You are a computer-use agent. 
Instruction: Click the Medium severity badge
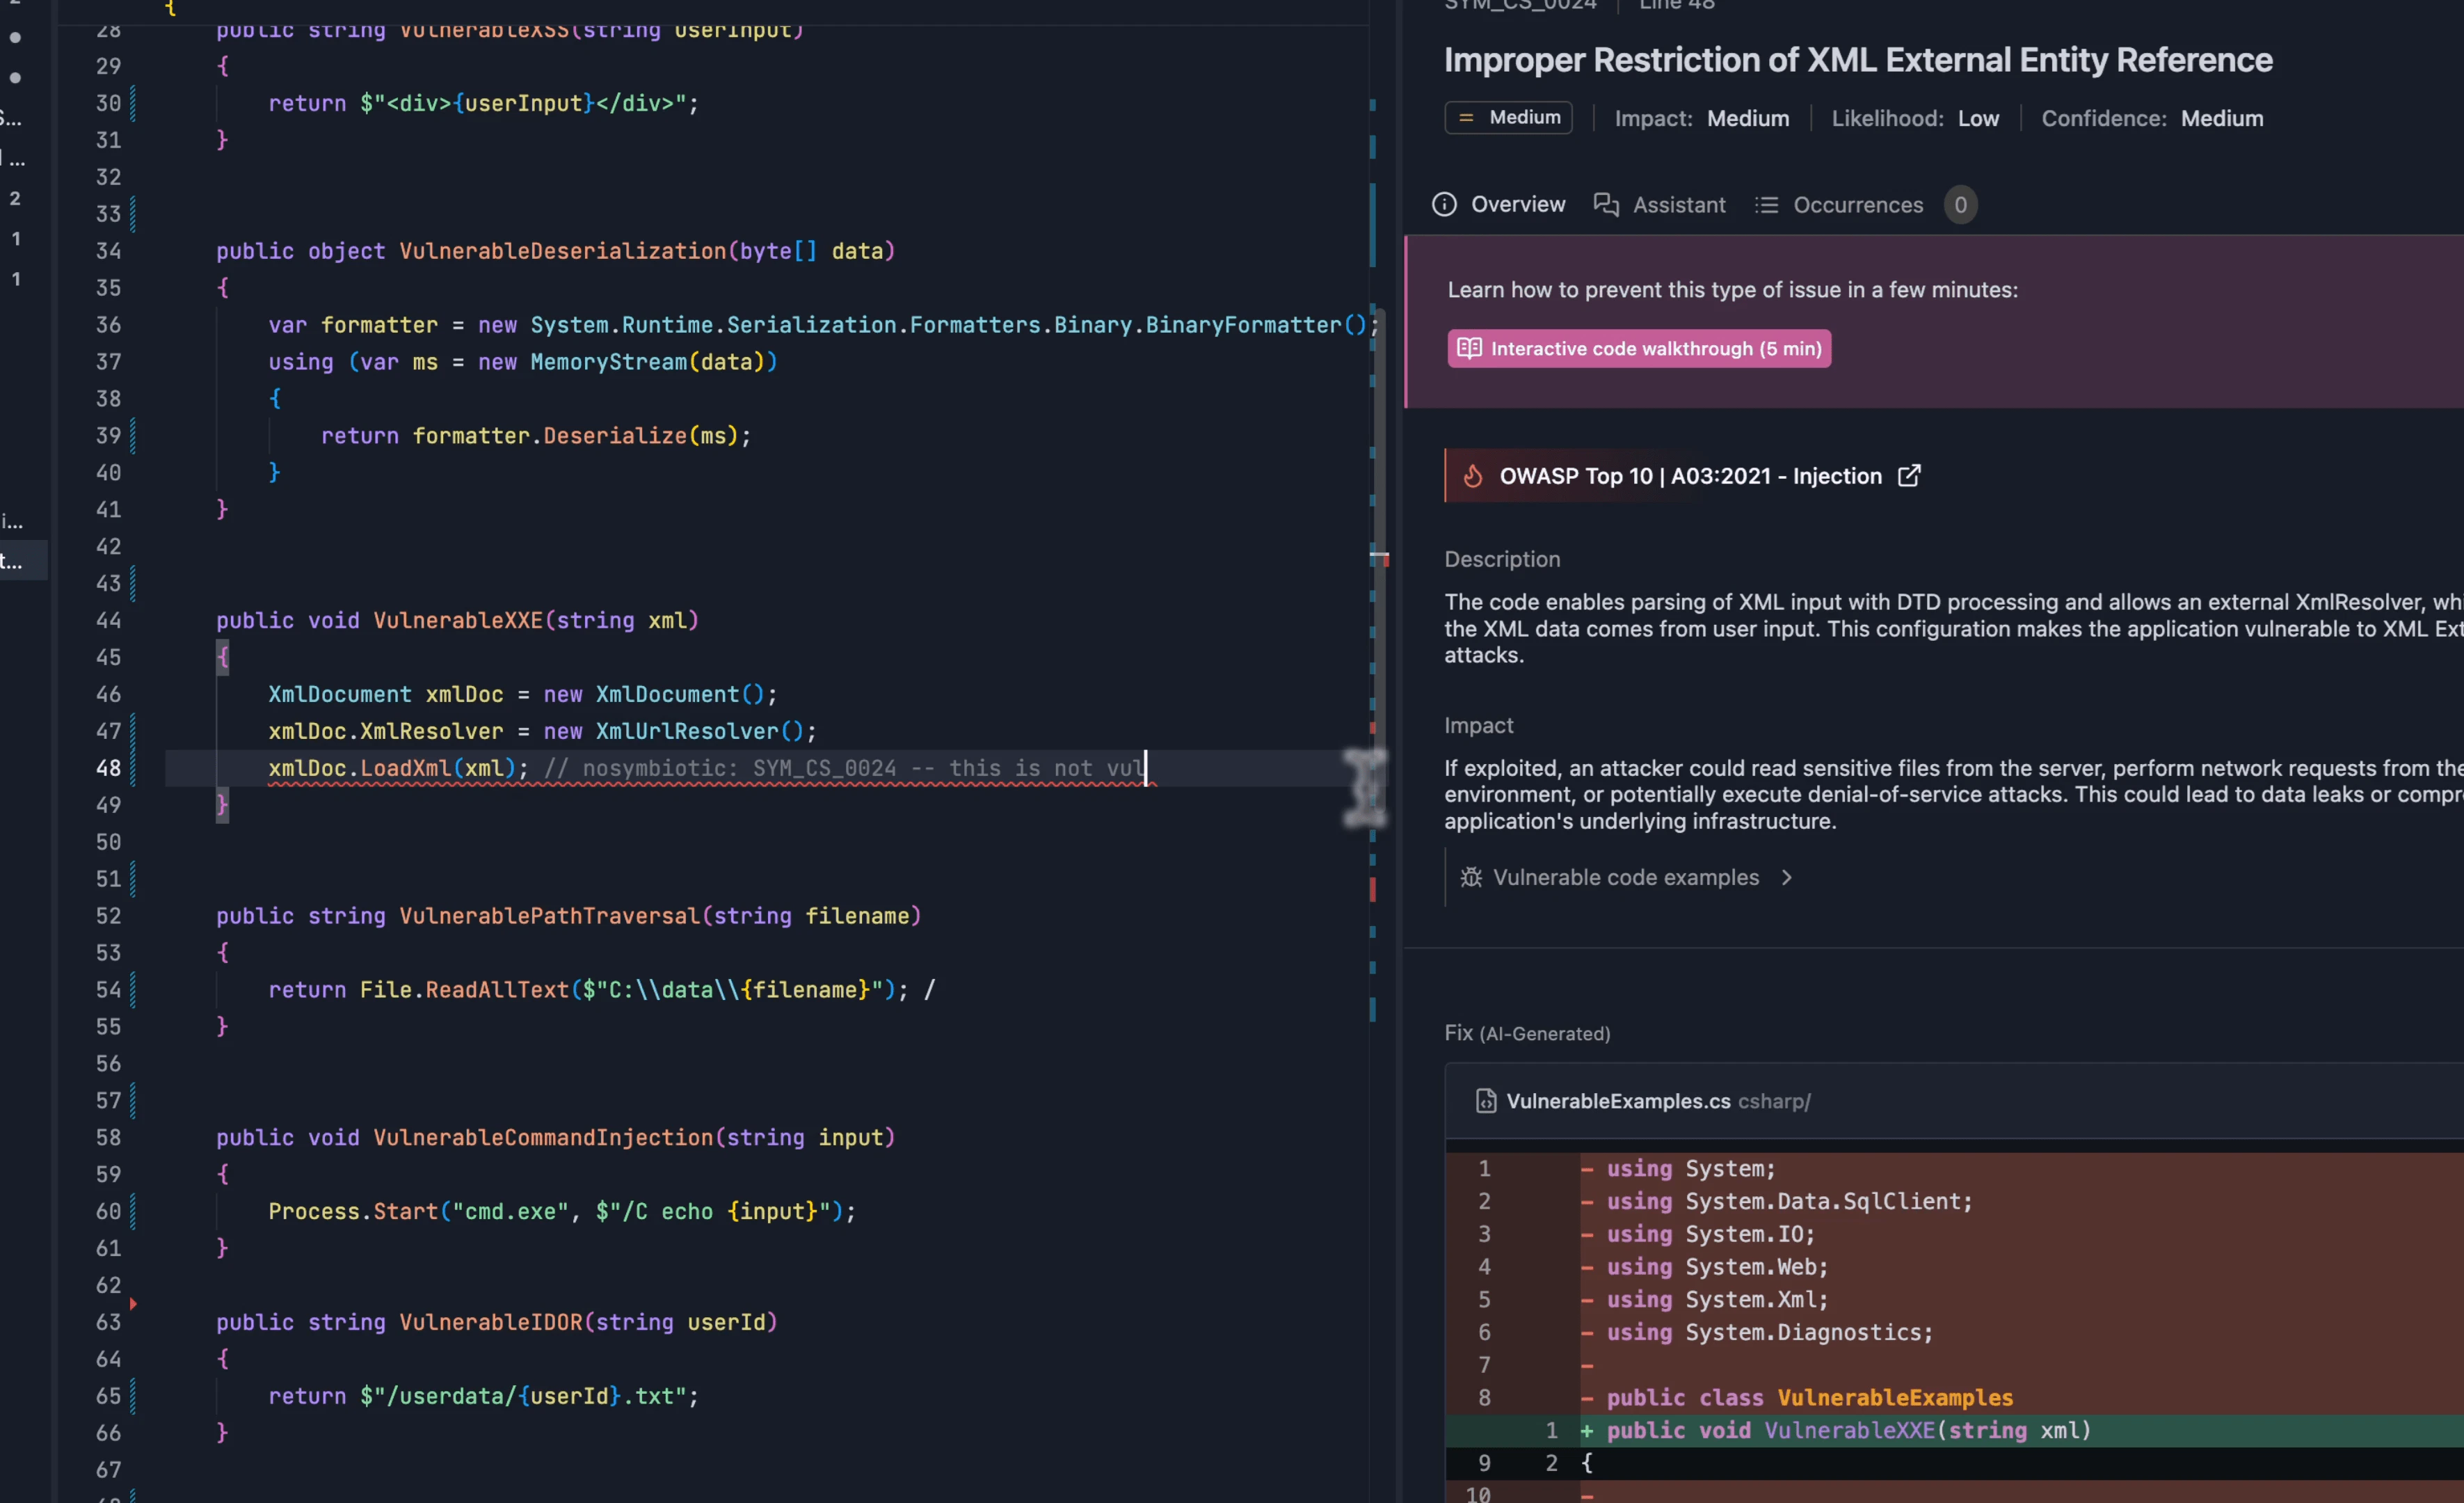(x=1508, y=118)
